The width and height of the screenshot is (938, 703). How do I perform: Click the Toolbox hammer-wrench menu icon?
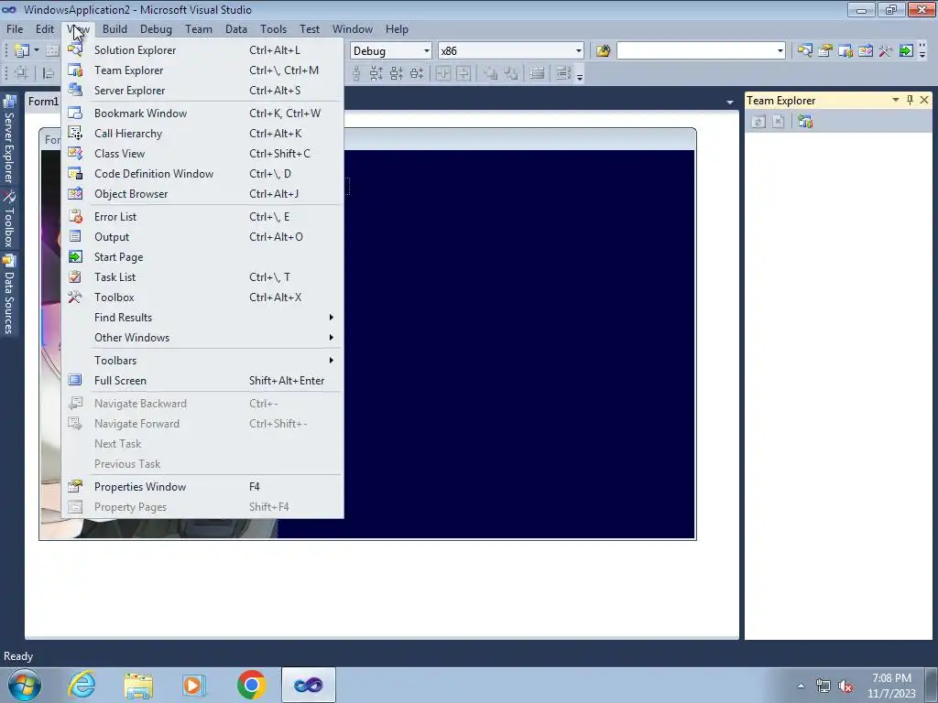pyautogui.click(x=75, y=297)
